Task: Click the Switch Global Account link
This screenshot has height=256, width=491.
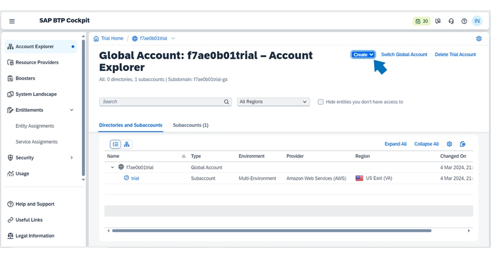Action: tap(404, 55)
